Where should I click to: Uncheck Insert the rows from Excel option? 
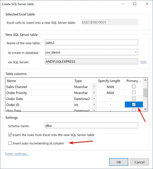(x=10, y=135)
